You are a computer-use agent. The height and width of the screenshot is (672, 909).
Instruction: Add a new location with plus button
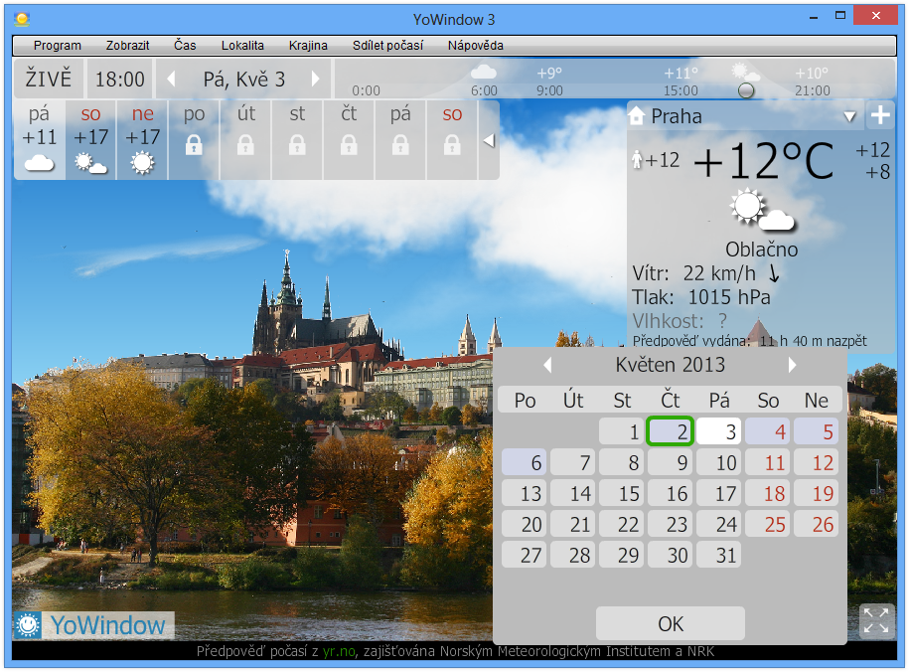coord(880,115)
